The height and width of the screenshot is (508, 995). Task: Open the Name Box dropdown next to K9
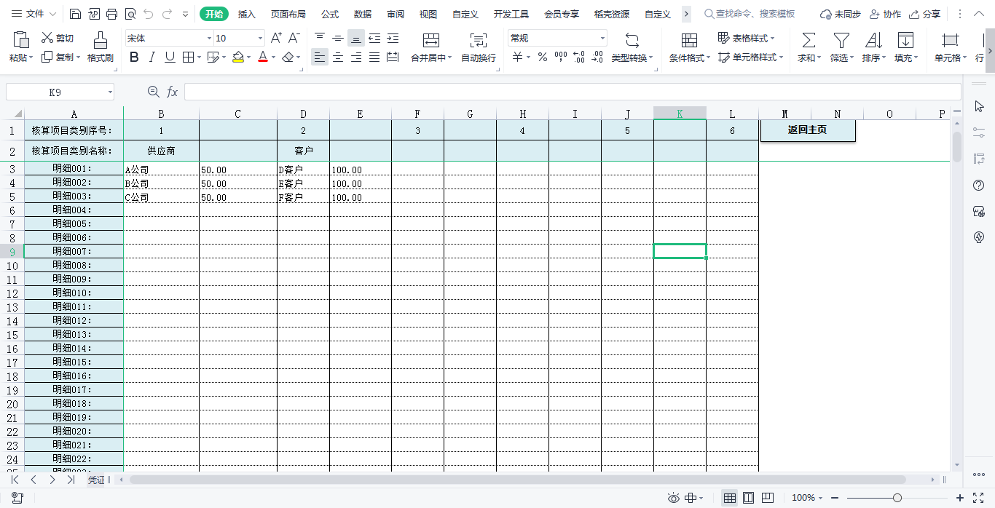click(110, 92)
